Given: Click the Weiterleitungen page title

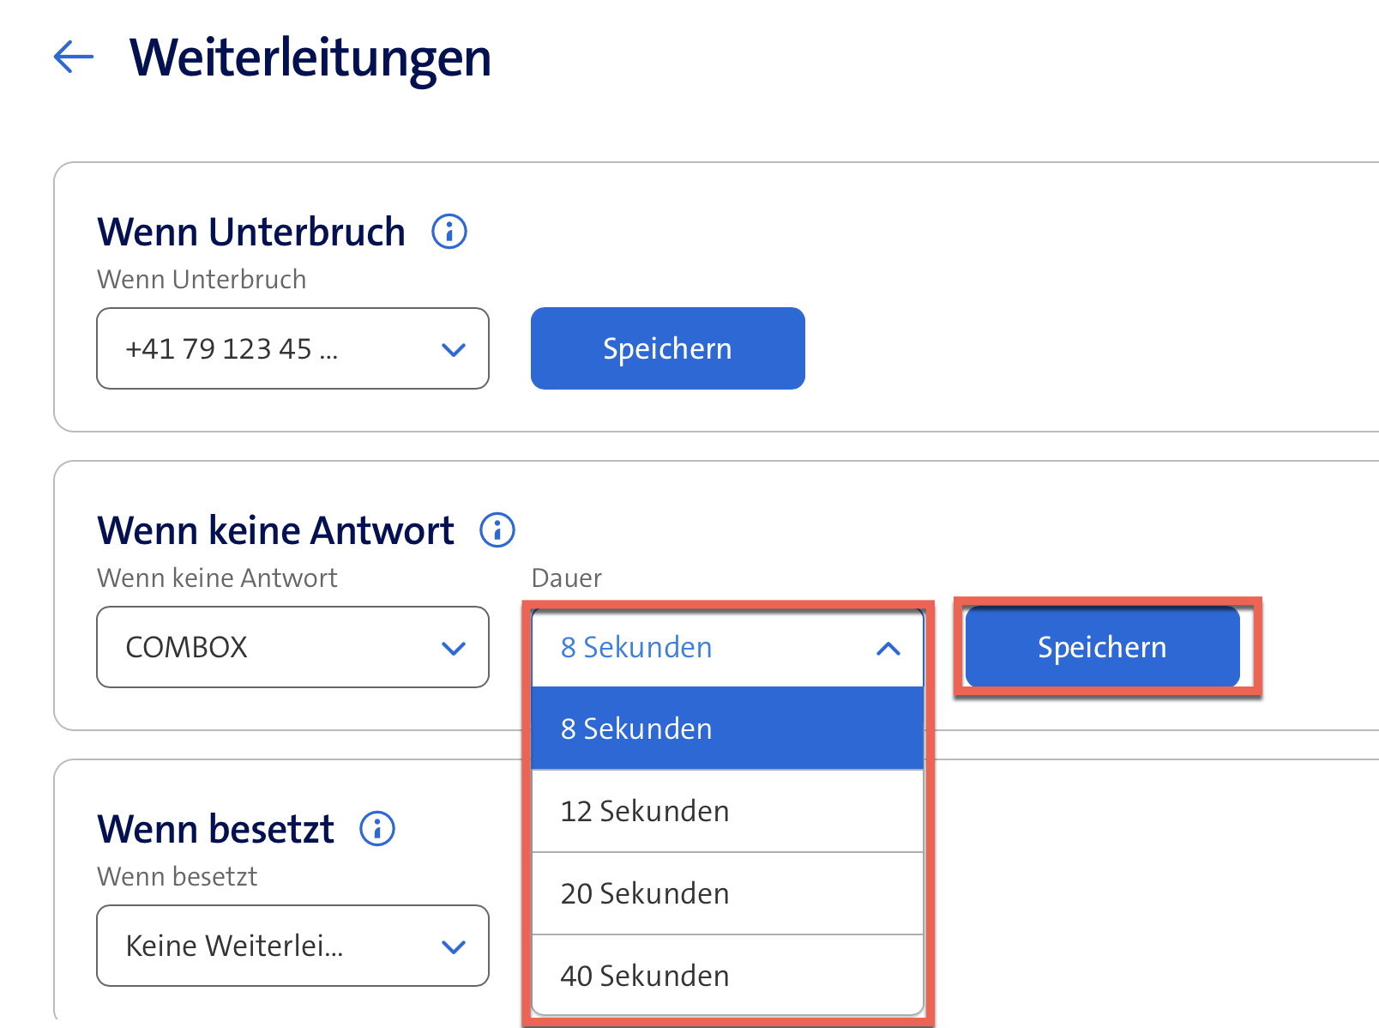Looking at the screenshot, I should click(x=310, y=57).
